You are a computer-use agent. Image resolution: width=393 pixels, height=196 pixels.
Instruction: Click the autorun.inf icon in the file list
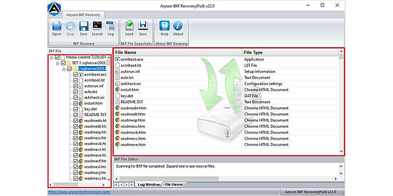tap(117, 71)
